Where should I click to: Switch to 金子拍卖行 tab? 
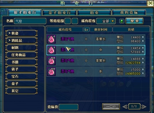pyautogui.click(x=59, y=13)
